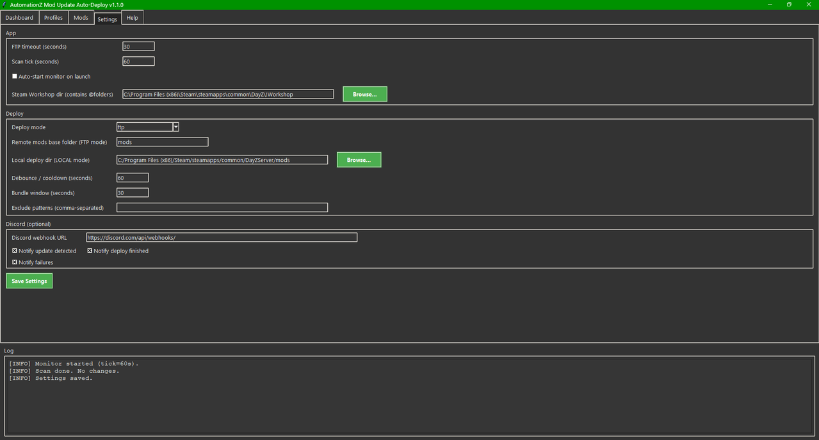Close the AutomationZ window
819x440 pixels.
809,4
